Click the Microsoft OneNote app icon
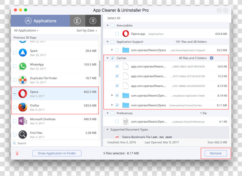This screenshot has width=242, height=176. 23,121
